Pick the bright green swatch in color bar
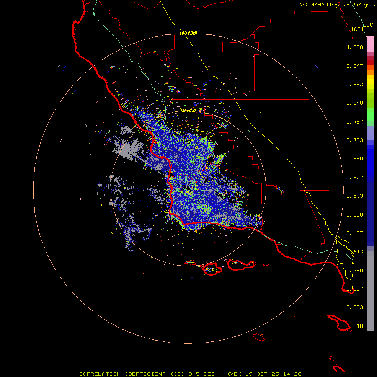The image size is (377, 377). (x=370, y=114)
